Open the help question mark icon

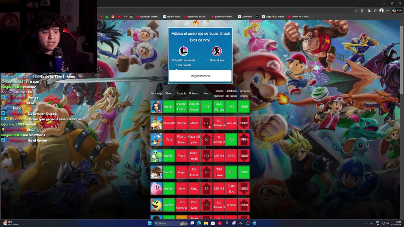tap(214, 23)
